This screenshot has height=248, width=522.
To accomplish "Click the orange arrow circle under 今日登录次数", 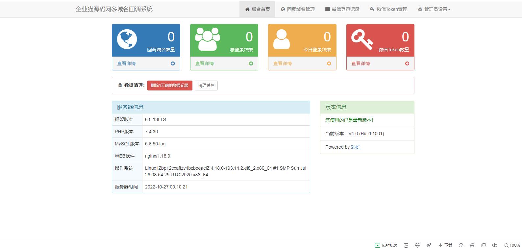I will (x=329, y=63).
